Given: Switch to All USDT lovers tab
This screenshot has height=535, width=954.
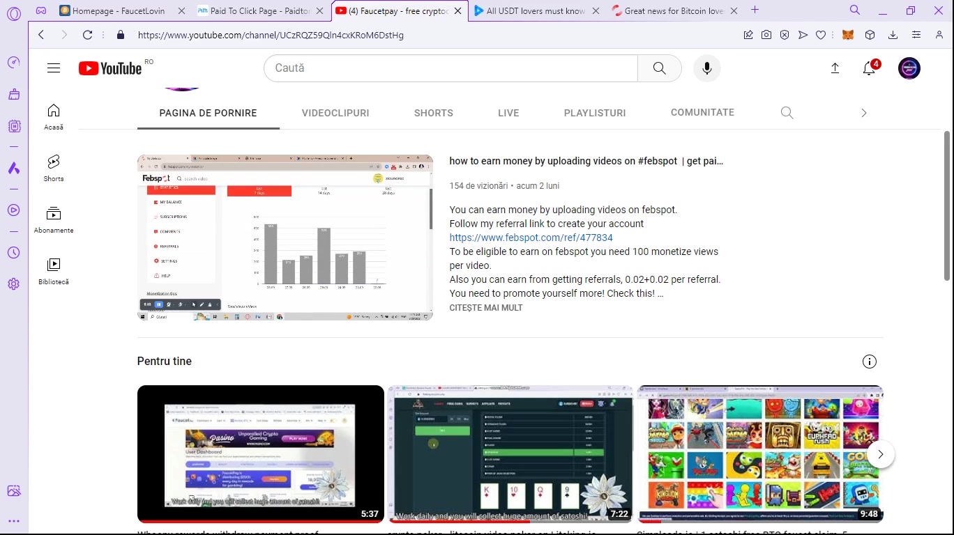Looking at the screenshot, I should 537,11.
